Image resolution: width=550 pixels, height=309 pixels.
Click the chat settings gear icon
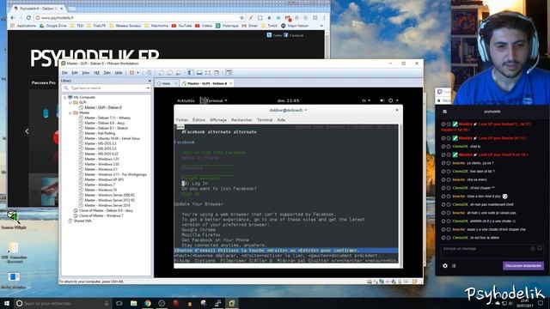(445, 266)
